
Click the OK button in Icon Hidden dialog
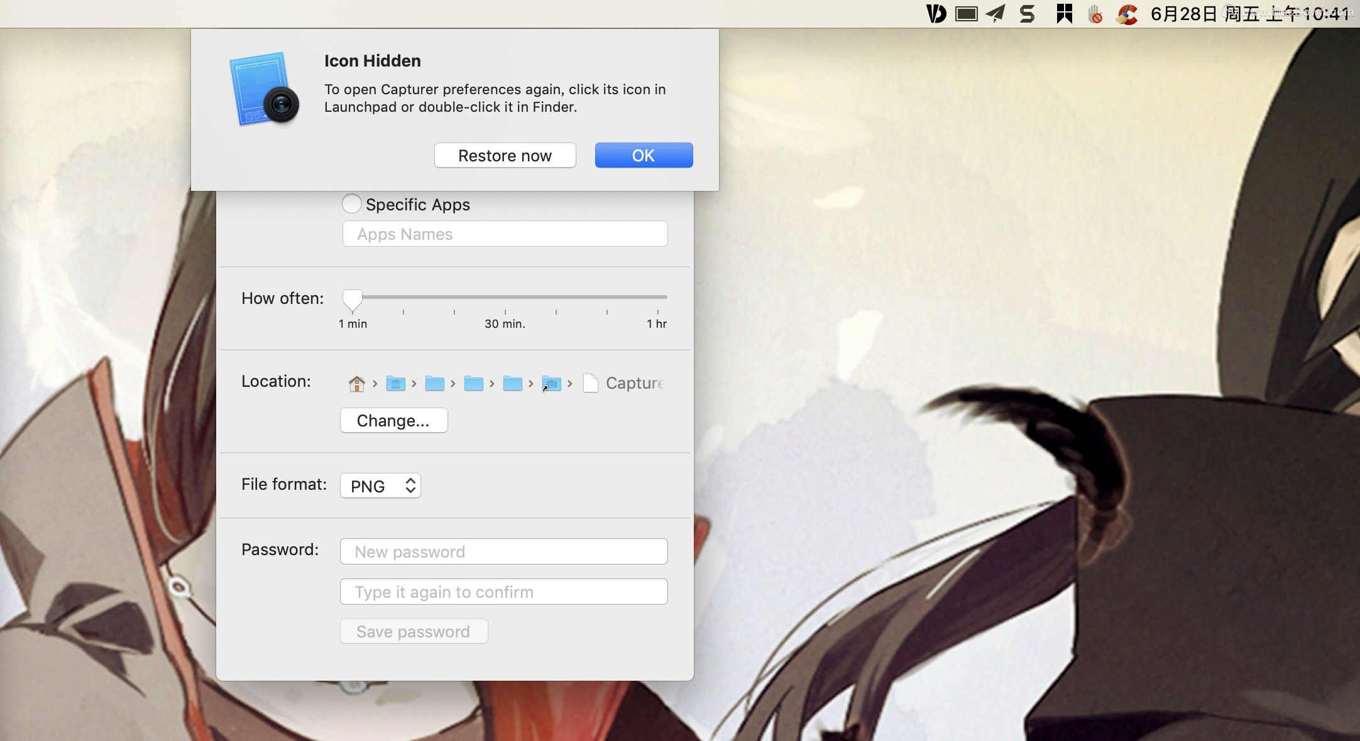644,155
